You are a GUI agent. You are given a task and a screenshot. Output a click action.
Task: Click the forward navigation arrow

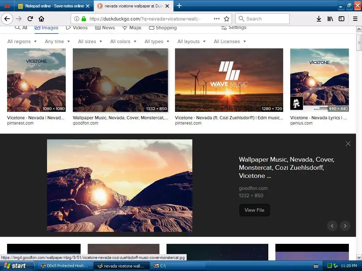point(19,19)
